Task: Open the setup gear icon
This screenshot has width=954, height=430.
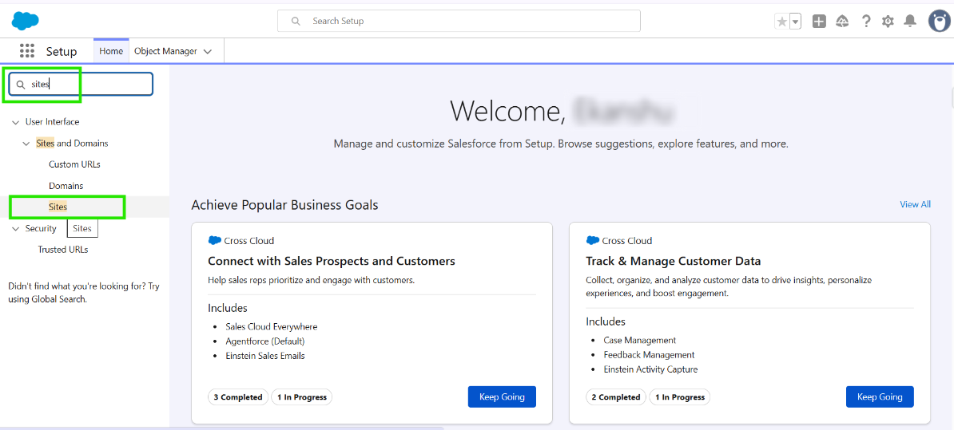Action: (x=888, y=22)
